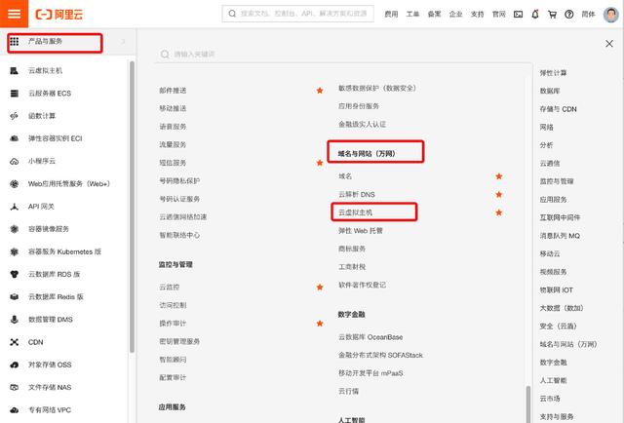Click the 弹性容器实例 ECI sidebar icon
The image size is (624, 423).
point(15,138)
